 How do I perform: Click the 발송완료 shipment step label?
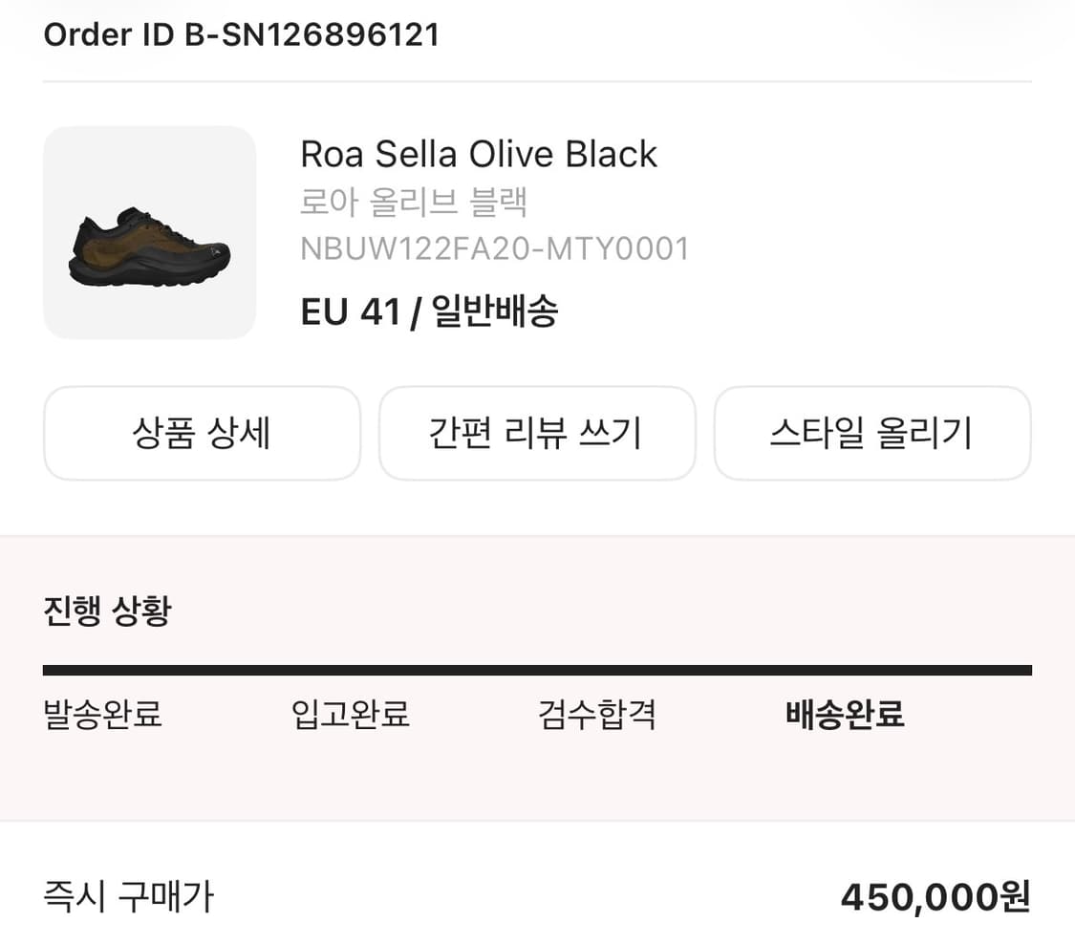[x=103, y=714]
